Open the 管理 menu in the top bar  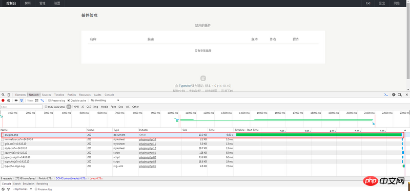coord(43,4)
